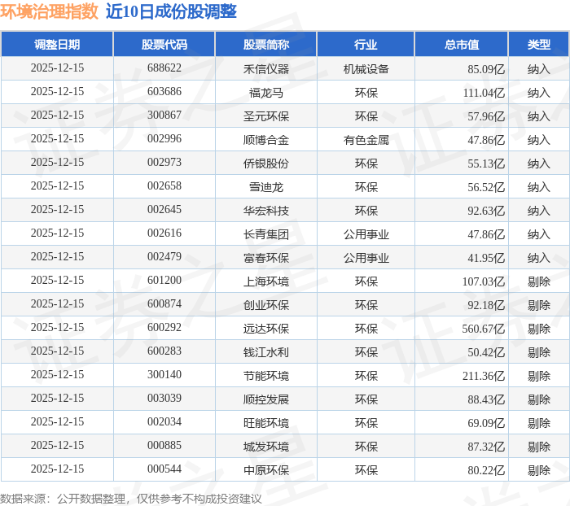Click stock code 600283
570x506 pixels.
(164, 351)
